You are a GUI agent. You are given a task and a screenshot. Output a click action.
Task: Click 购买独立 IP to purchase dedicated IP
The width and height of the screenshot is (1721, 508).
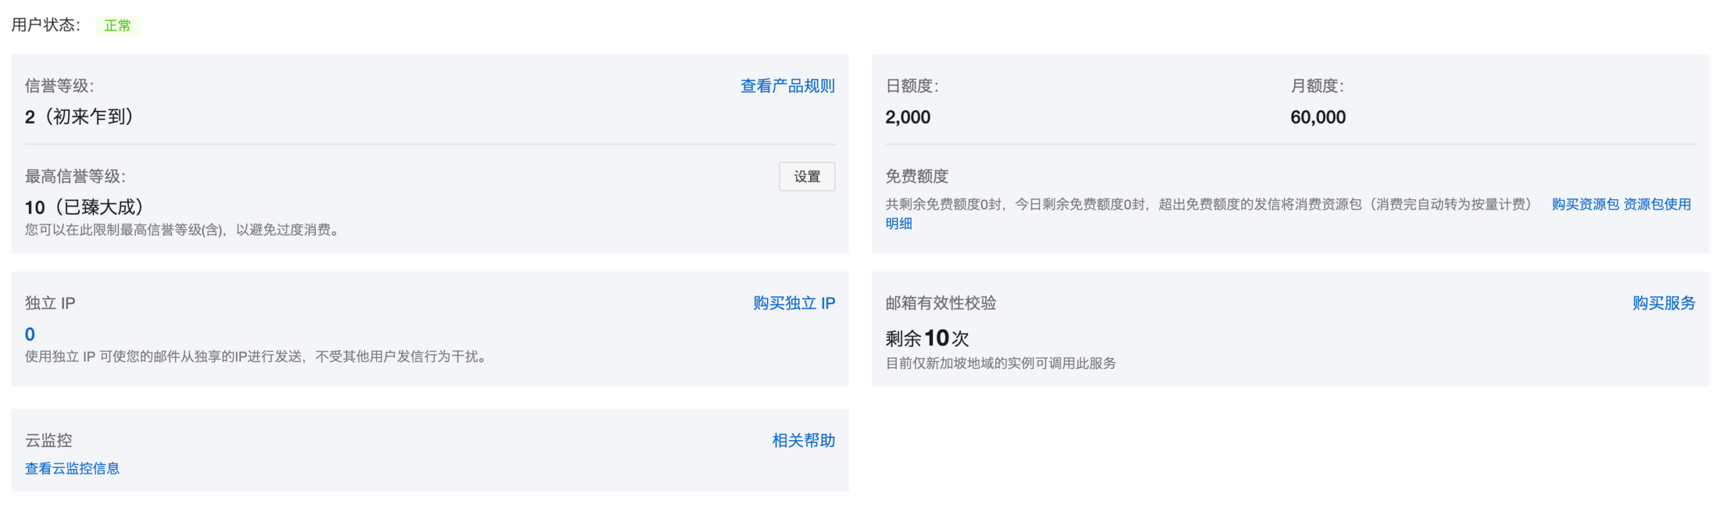tap(794, 302)
